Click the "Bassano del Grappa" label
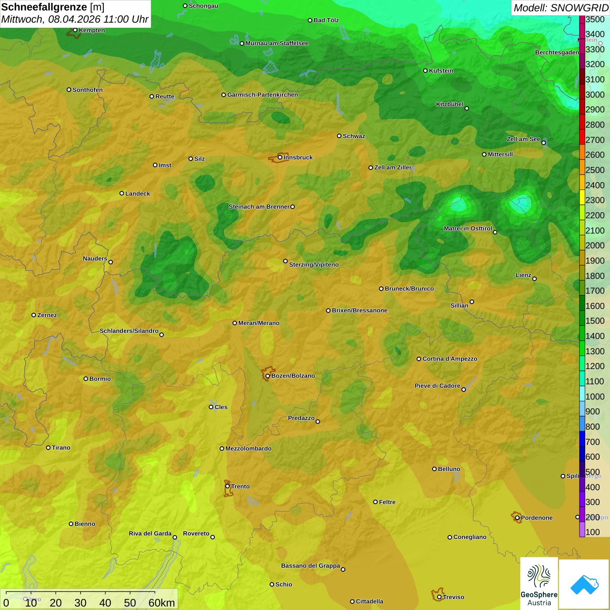 pyautogui.click(x=311, y=566)
